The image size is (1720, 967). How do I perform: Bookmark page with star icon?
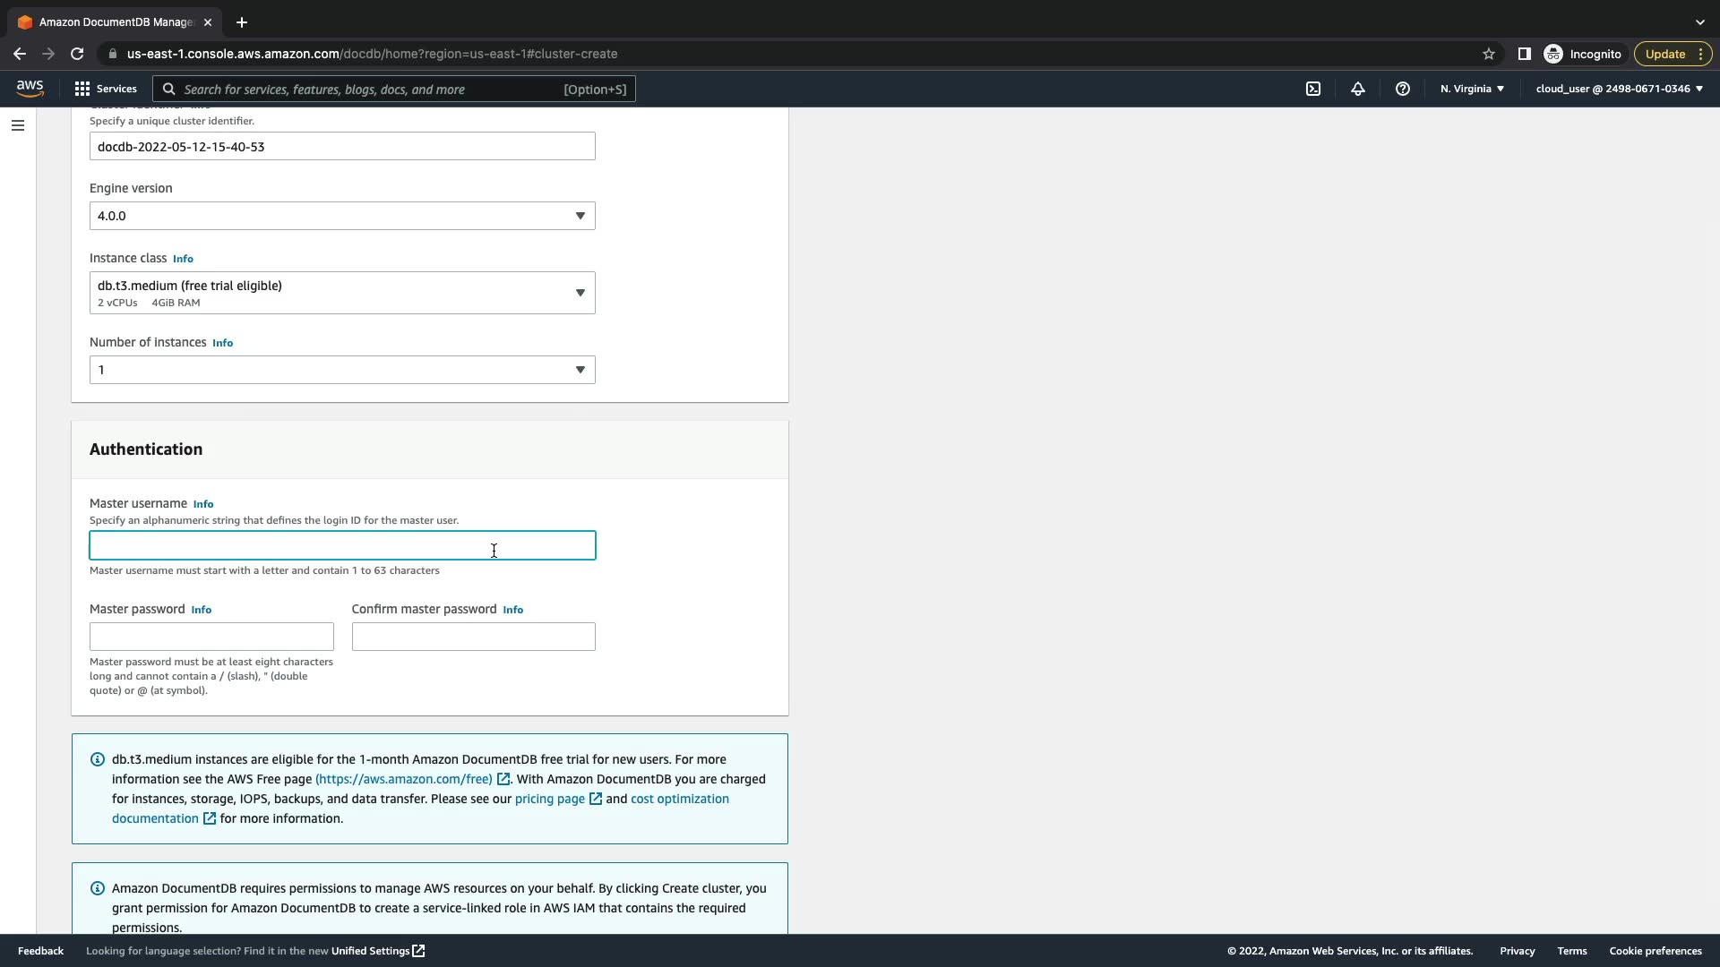[1489, 54]
